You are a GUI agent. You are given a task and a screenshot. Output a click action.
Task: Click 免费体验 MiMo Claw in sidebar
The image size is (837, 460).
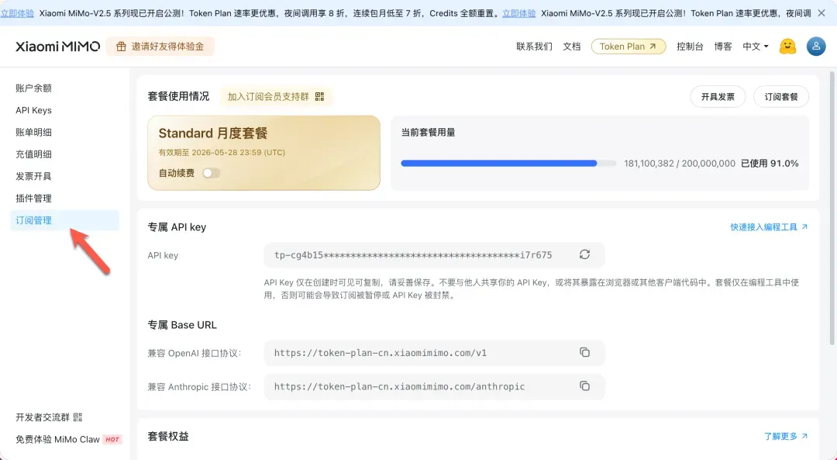click(68, 439)
